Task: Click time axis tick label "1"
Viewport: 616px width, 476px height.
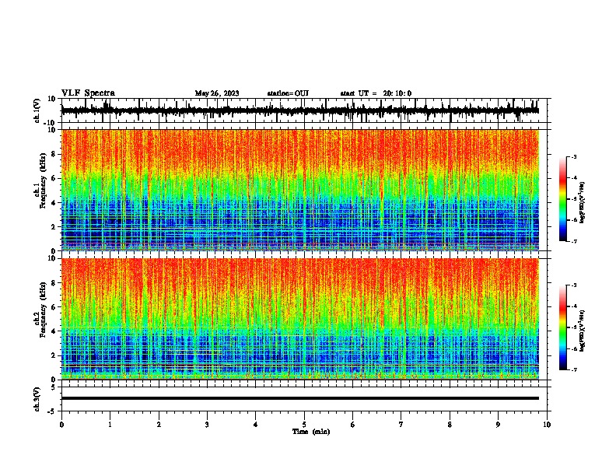Action: [110, 424]
